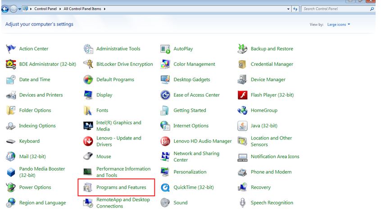Open the Administrative Tools icon
This screenshot has width=381, height=217.
(88, 49)
